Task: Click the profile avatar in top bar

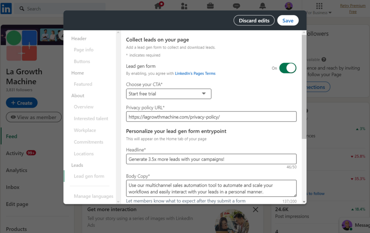Action: pyautogui.click(x=288, y=6)
